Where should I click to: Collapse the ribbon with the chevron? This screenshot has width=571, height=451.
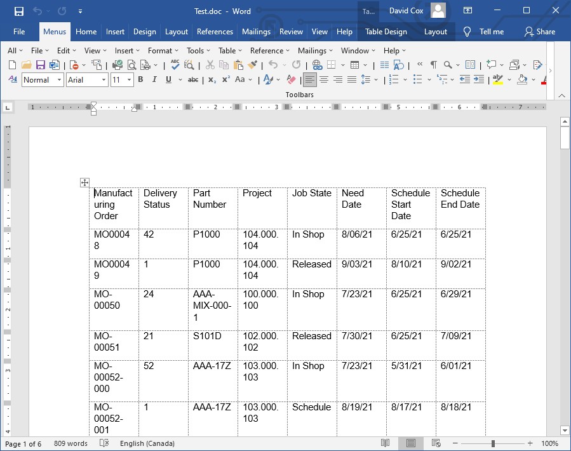click(x=561, y=95)
